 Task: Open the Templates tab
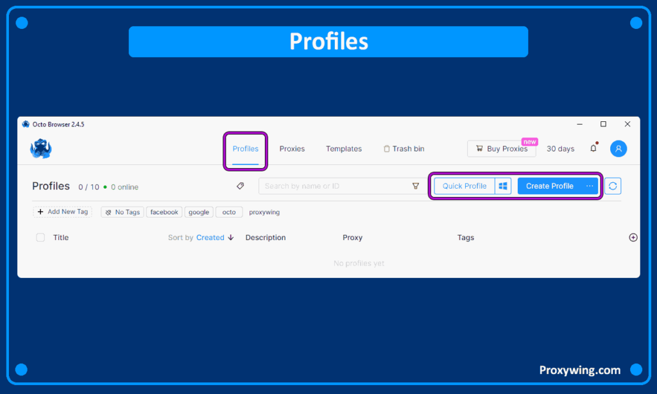point(343,149)
